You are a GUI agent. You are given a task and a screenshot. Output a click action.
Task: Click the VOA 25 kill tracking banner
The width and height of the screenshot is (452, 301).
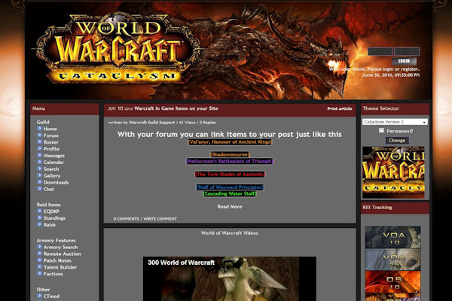coord(392,259)
